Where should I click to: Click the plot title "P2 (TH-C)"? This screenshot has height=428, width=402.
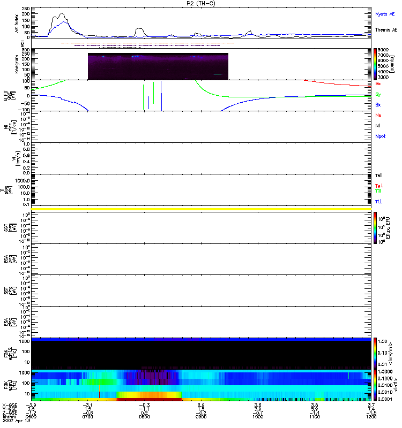click(201, 3)
